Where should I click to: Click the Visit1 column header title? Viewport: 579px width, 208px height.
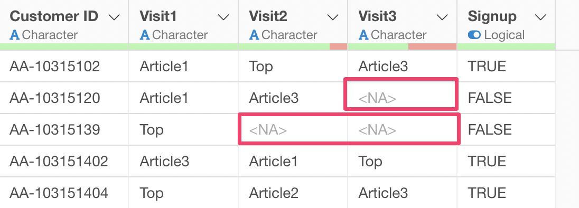pos(158,16)
